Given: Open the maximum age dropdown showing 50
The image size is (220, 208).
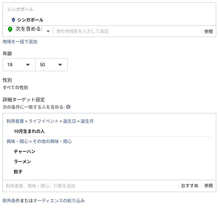Looking at the screenshot, I should coord(51,65).
